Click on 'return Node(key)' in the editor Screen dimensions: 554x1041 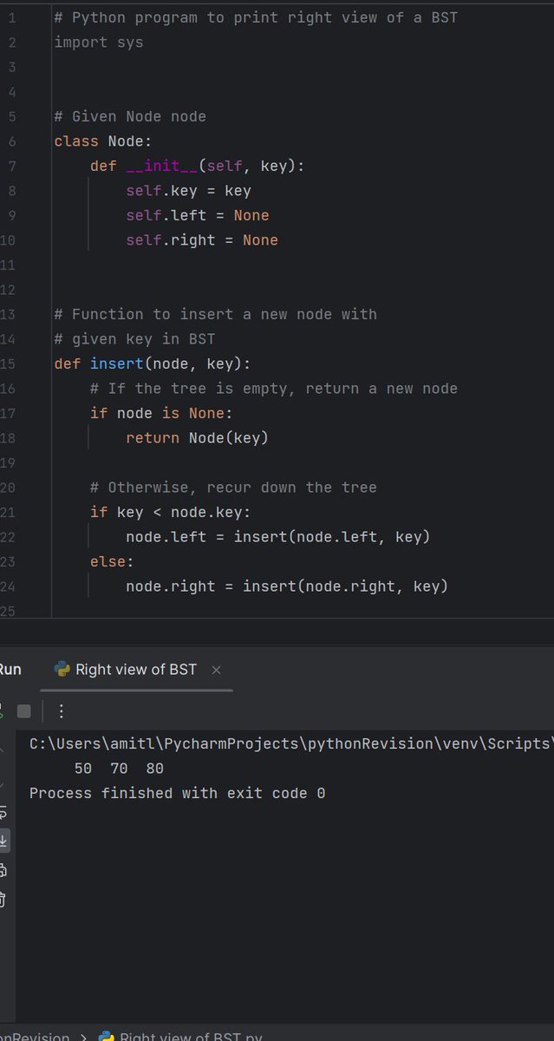coord(198,437)
